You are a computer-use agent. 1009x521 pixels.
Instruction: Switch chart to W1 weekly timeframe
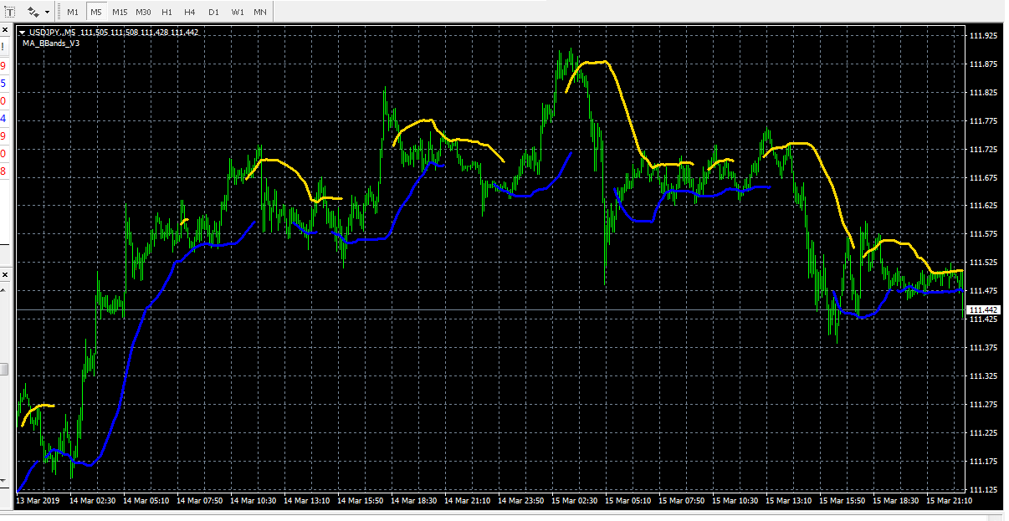(238, 13)
